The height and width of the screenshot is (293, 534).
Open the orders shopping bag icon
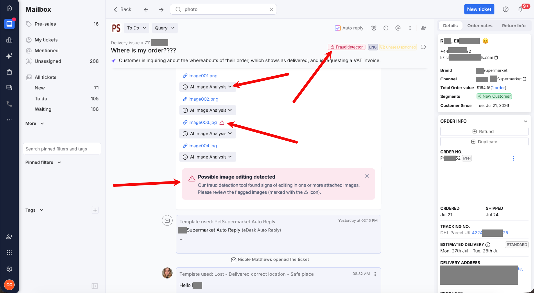point(9,72)
